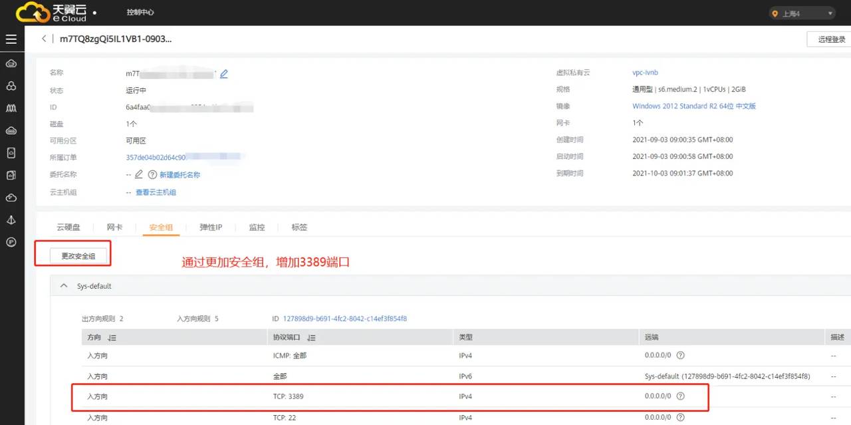Click help icon beside 0.0.0.0/0 in ICMP row
Screen dimensions: 851x425
point(680,355)
